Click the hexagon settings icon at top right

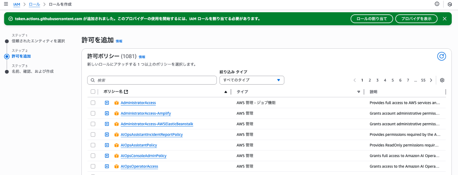coord(450,4)
